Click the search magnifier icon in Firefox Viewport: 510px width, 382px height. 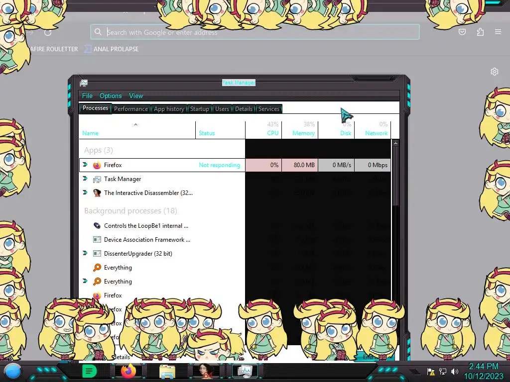pos(98,32)
